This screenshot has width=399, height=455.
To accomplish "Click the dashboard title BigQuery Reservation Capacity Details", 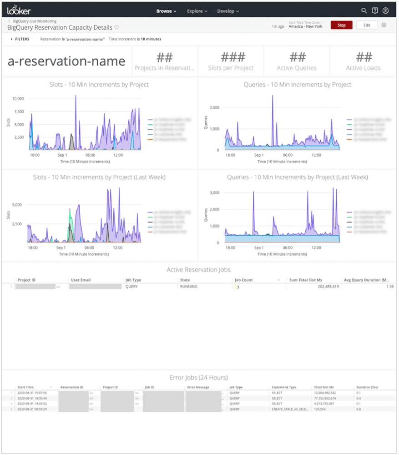I will point(60,28).
